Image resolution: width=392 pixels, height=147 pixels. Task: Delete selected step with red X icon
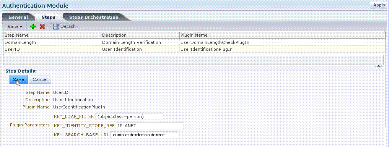(42, 26)
